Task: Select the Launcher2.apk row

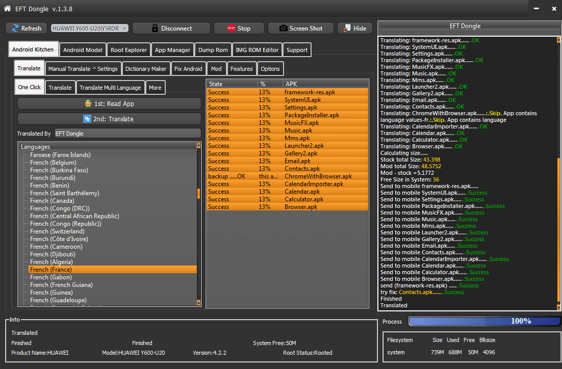Action: (x=288, y=146)
